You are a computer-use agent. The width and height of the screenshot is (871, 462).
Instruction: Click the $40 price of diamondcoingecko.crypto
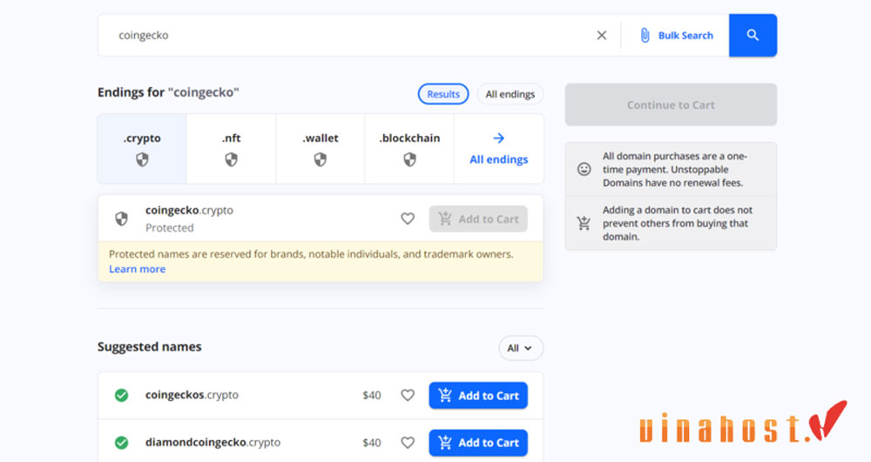pyautogui.click(x=372, y=443)
